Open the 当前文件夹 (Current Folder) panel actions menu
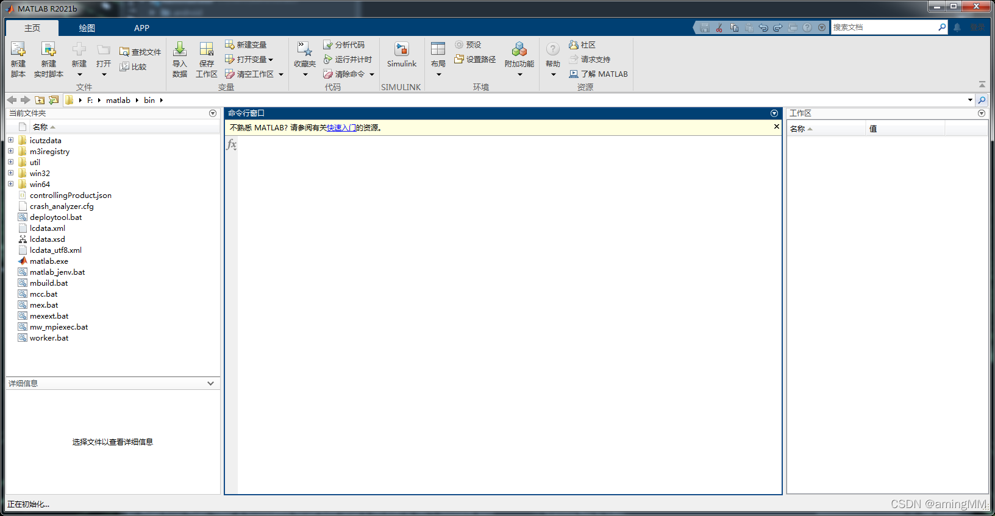The width and height of the screenshot is (995, 516). [213, 113]
